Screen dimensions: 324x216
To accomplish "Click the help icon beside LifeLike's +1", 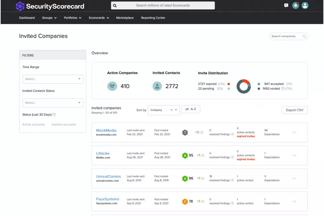I will [203, 155].
